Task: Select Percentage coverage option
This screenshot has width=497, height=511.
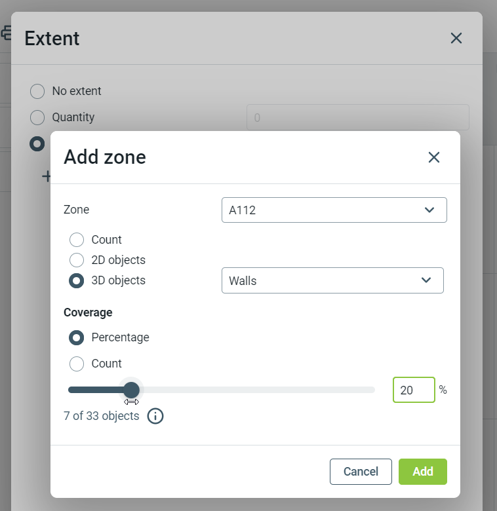Action: coord(77,337)
